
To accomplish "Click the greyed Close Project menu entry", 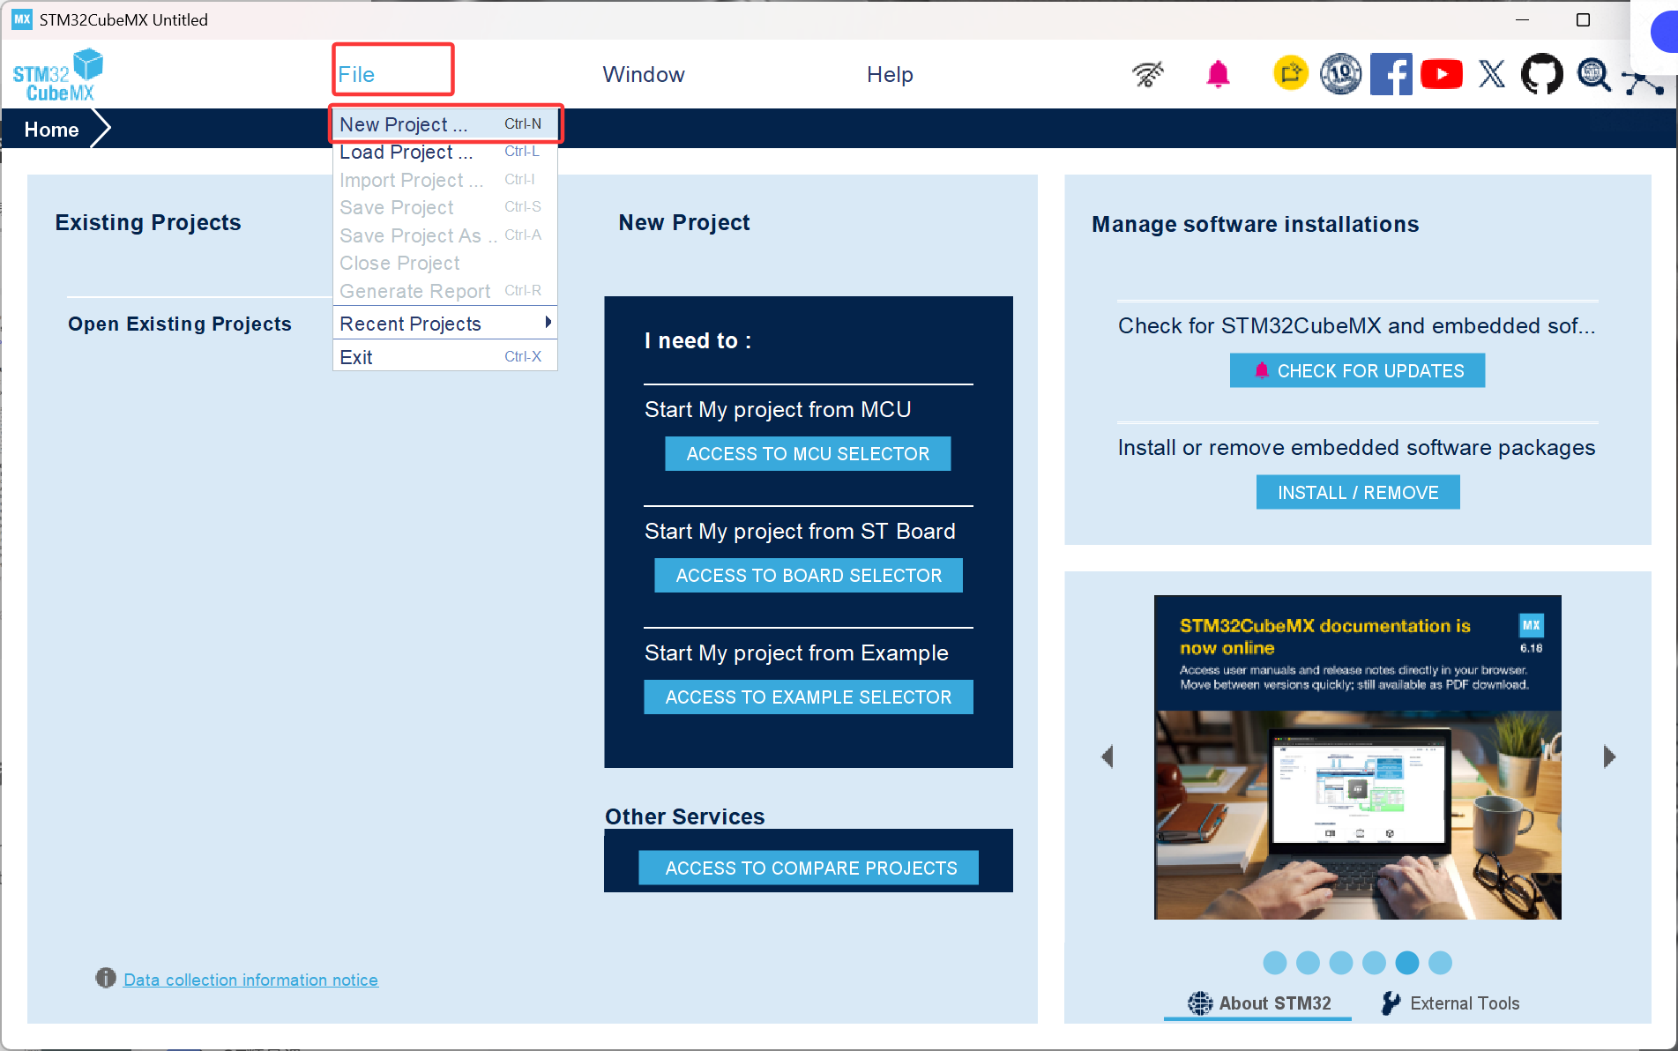I will [x=445, y=263].
